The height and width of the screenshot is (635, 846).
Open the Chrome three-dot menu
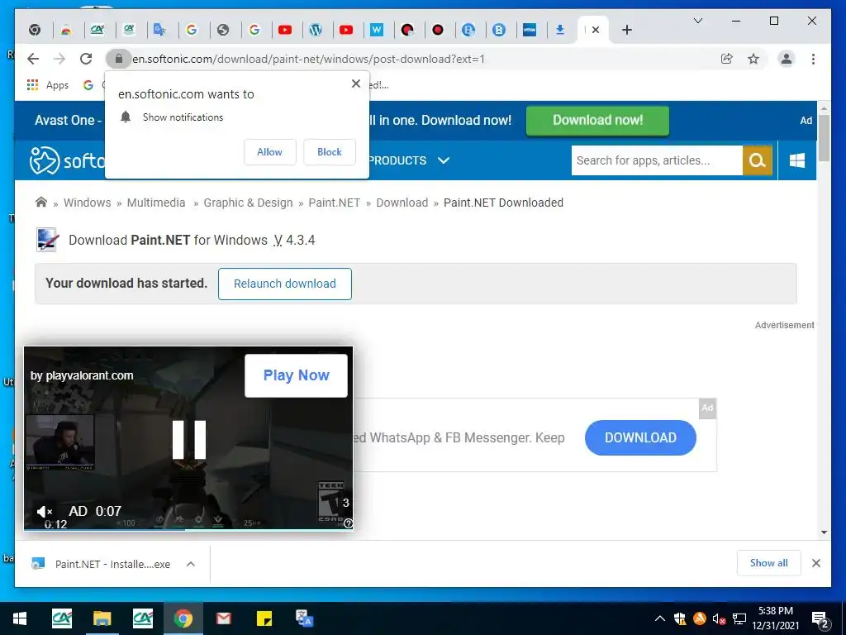(813, 59)
